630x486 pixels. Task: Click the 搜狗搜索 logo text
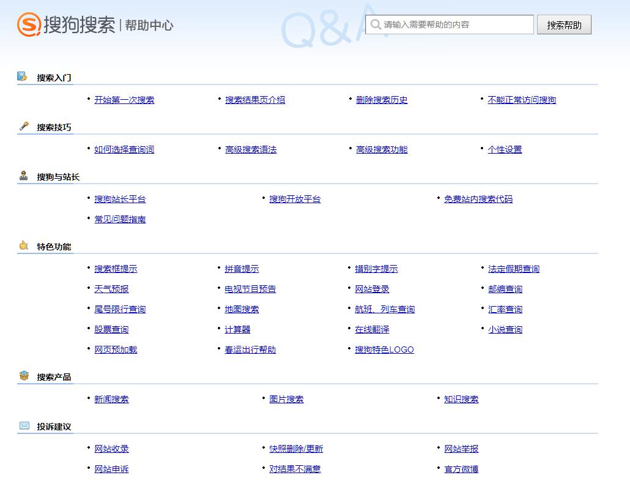tap(79, 25)
